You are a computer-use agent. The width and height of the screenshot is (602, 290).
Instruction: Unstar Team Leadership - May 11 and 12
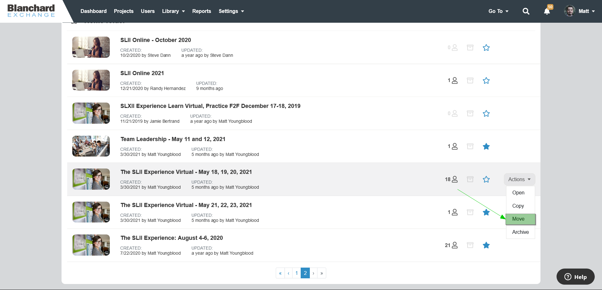(x=486, y=146)
